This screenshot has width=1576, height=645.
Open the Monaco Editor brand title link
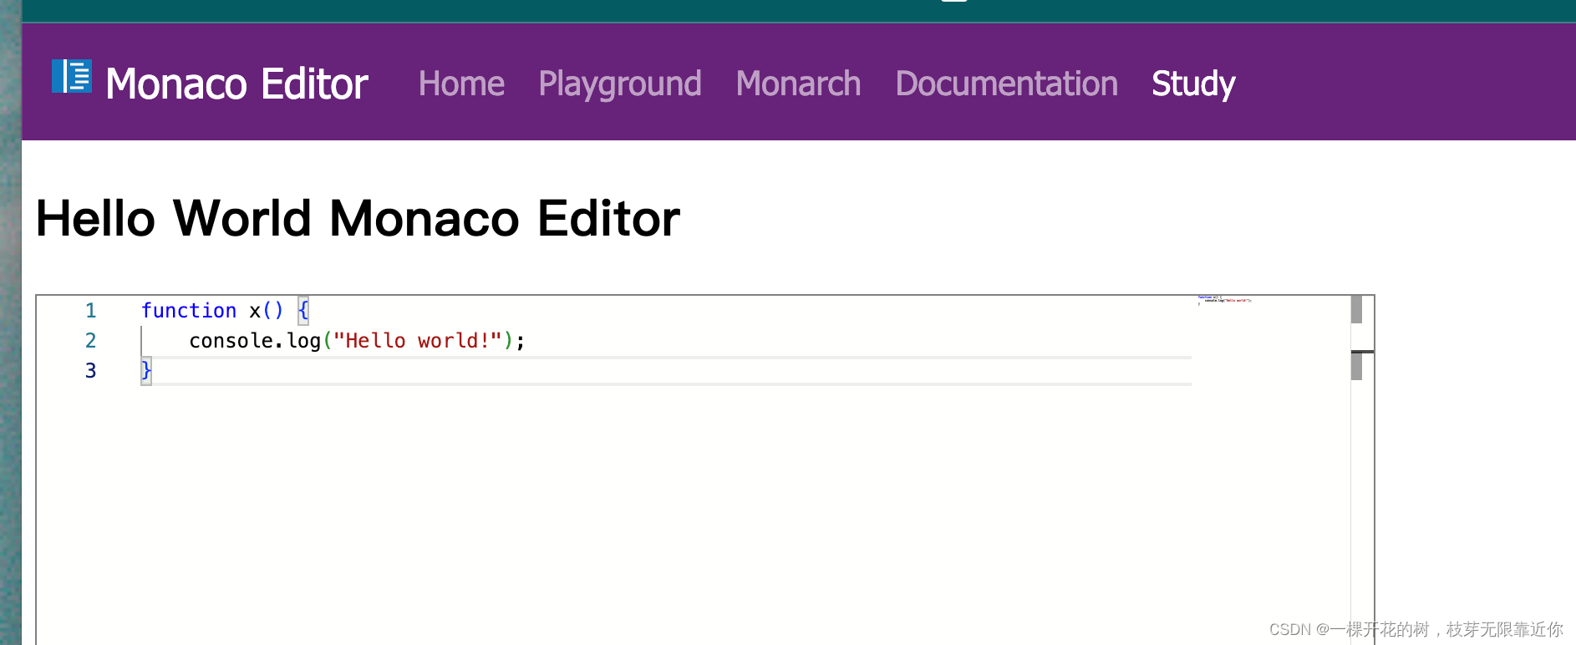[x=236, y=84]
